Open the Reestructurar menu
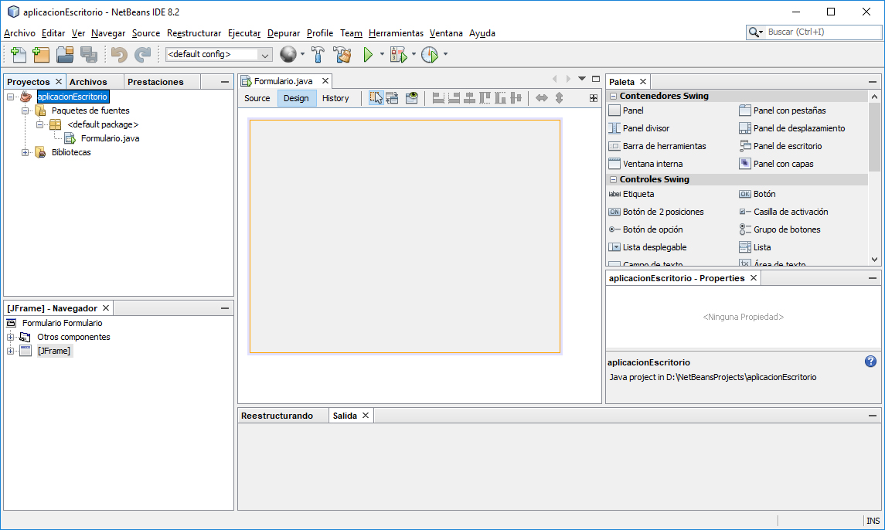This screenshot has width=885, height=530. click(194, 33)
